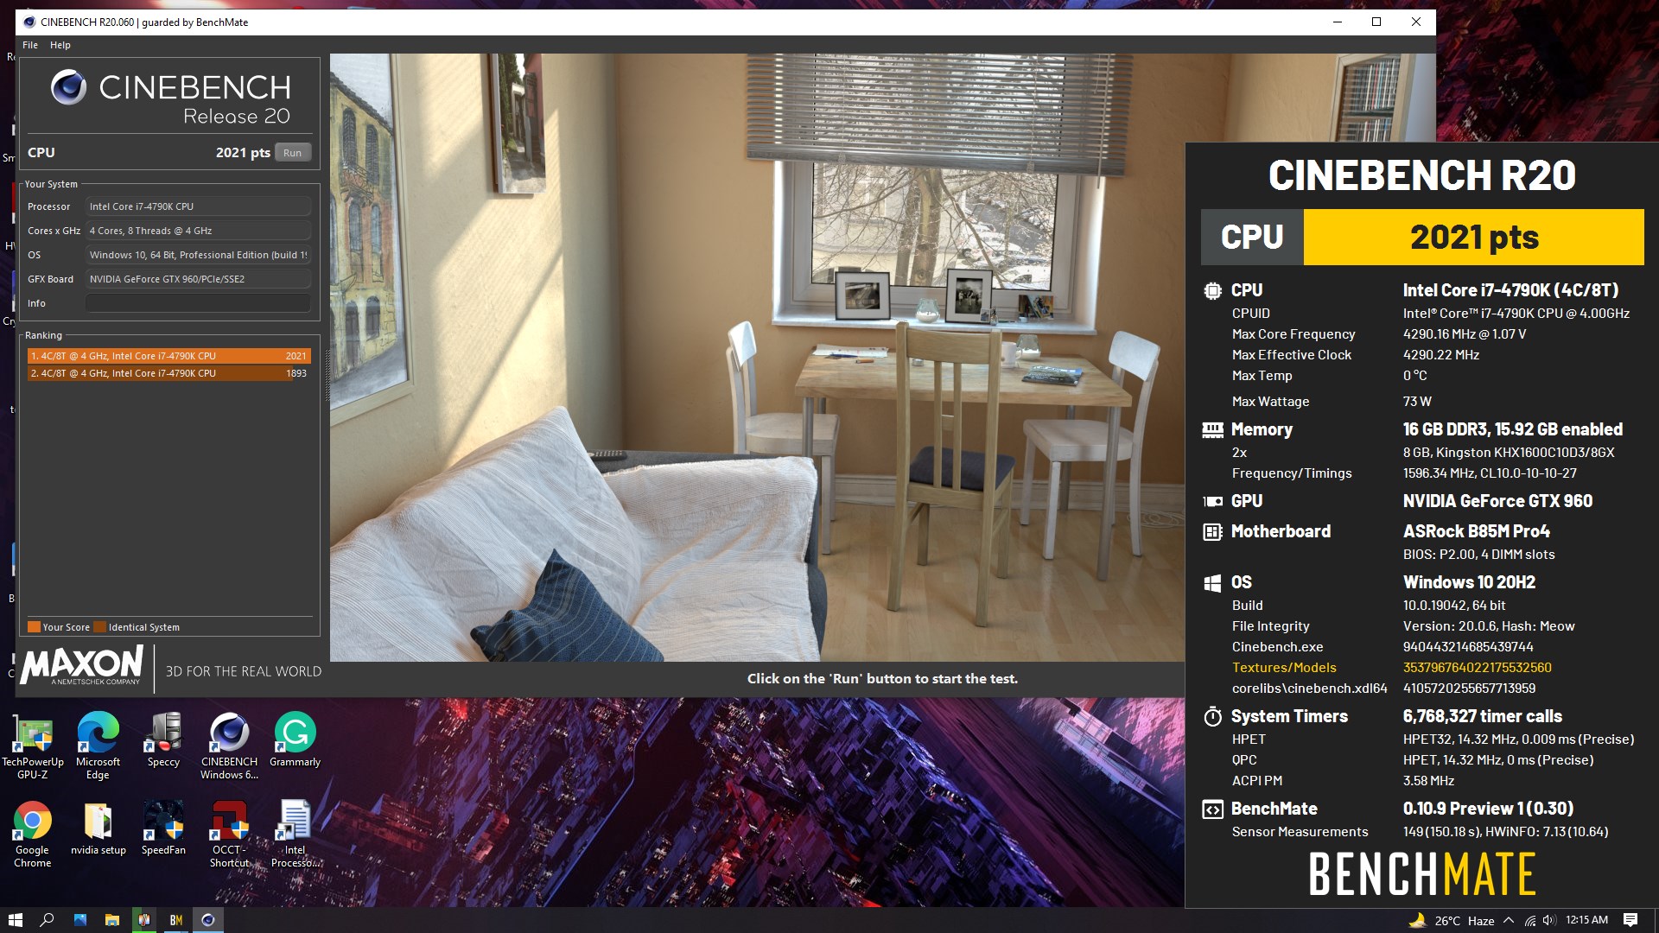The height and width of the screenshot is (933, 1659).
Task: Click the Run button for CPU test
Action: [293, 153]
